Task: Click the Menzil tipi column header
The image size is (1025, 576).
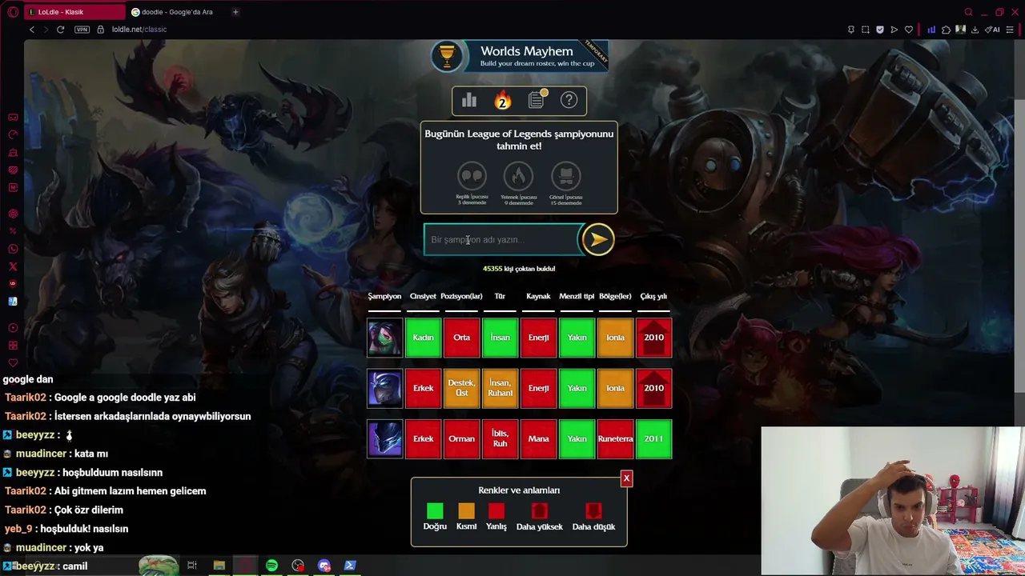Action: tap(577, 296)
